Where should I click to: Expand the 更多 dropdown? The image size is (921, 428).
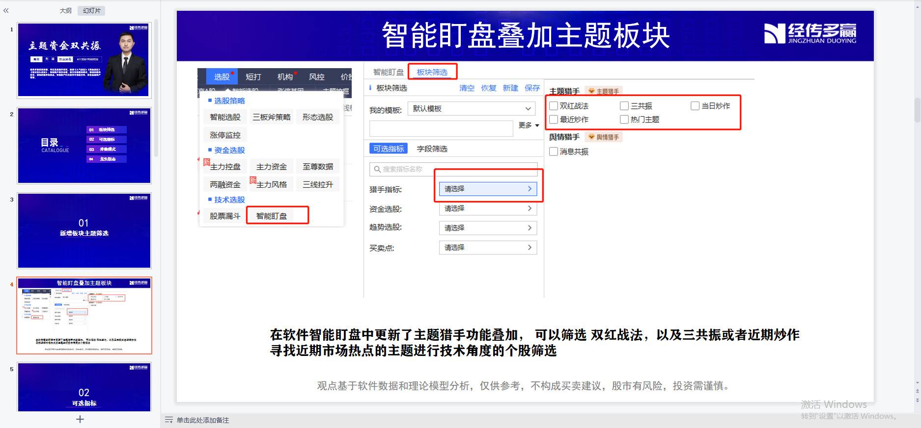tap(529, 126)
